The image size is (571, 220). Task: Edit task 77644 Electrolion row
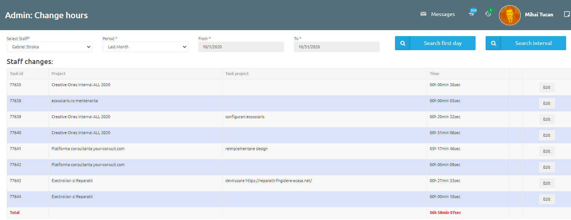click(547, 199)
